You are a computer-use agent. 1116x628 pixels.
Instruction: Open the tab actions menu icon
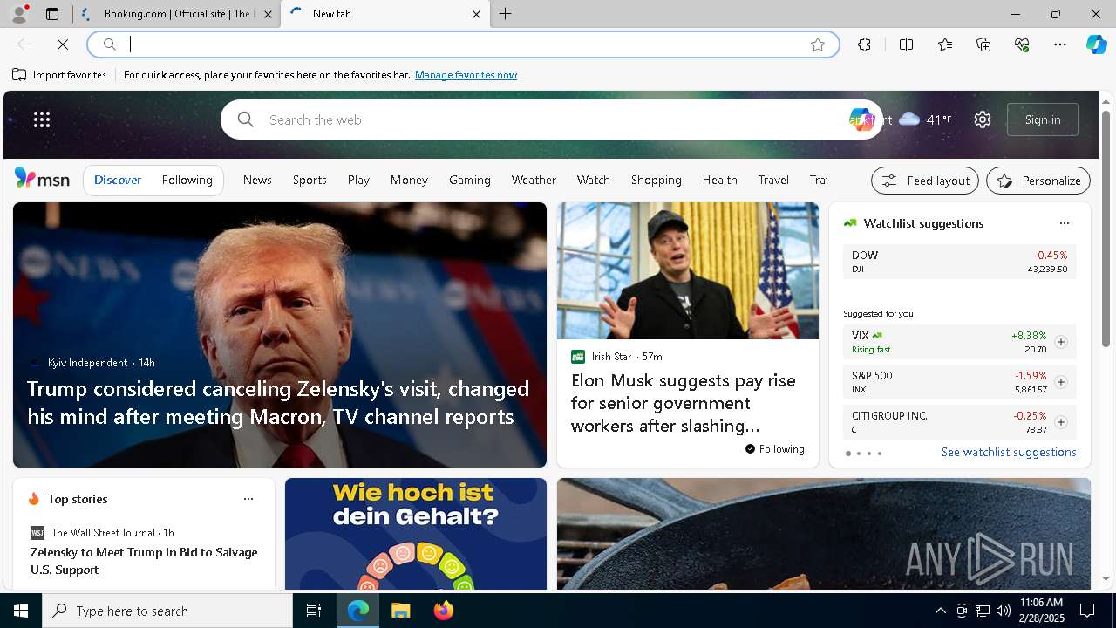click(x=52, y=14)
